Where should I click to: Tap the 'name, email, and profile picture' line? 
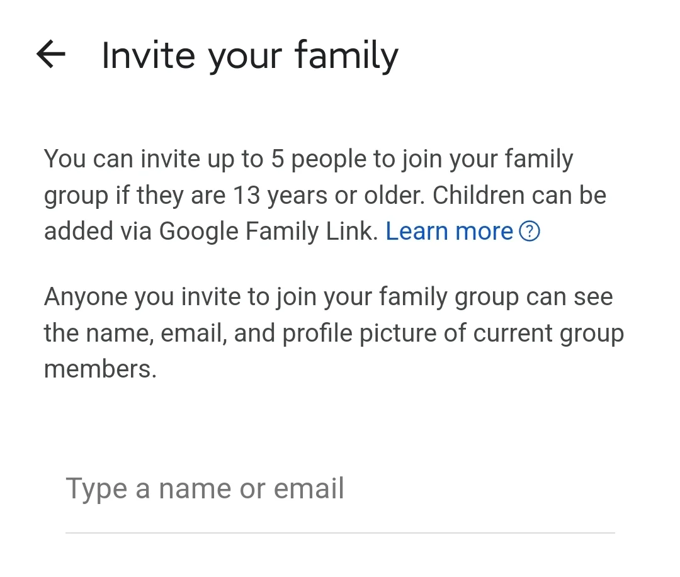334,333
